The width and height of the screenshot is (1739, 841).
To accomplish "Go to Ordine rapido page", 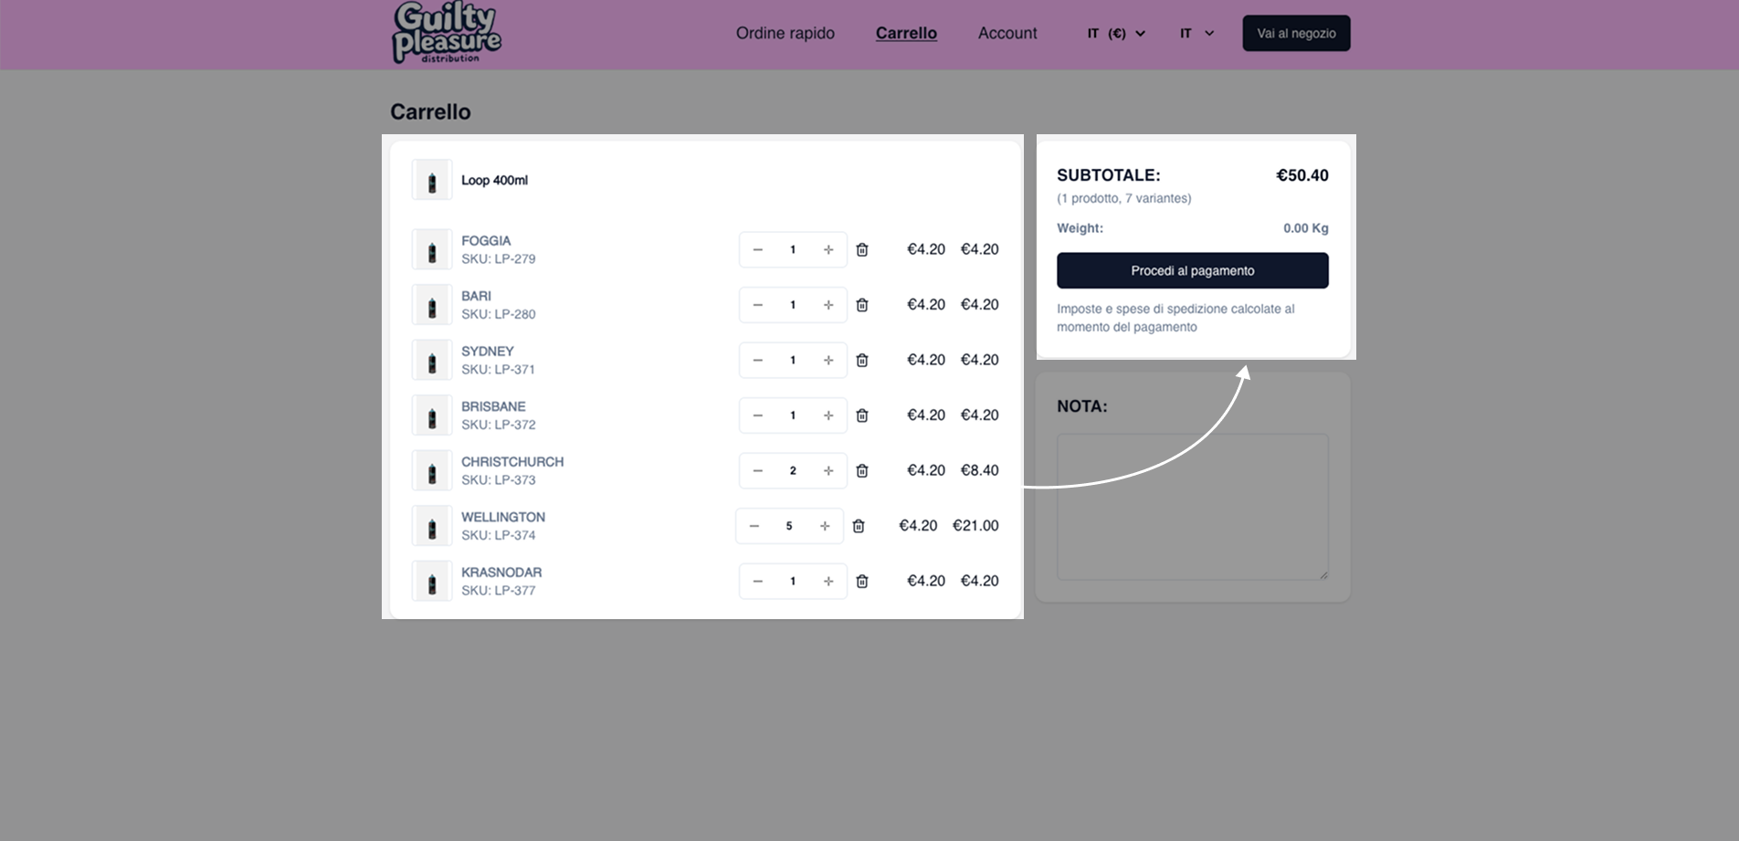I will (785, 33).
